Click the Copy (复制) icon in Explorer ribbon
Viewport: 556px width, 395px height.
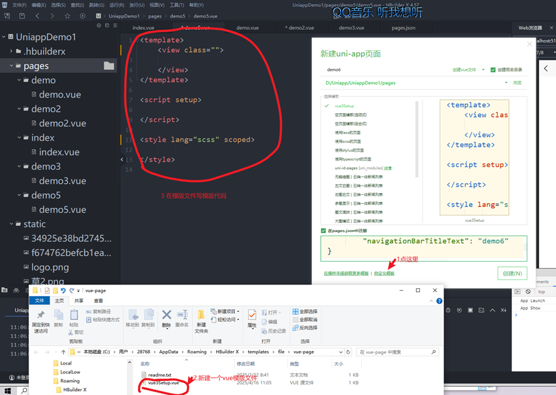58,315
